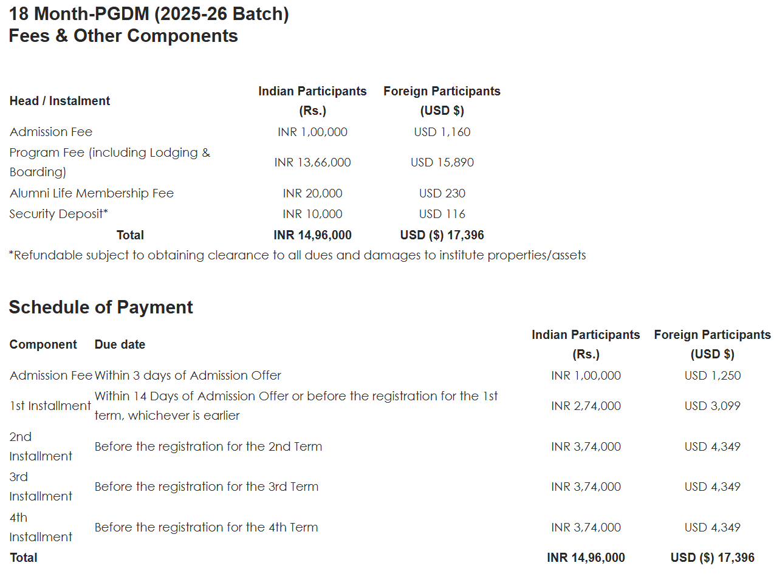
Task: Click the Within 3 days of Admission Offer text
Action: [x=188, y=375]
